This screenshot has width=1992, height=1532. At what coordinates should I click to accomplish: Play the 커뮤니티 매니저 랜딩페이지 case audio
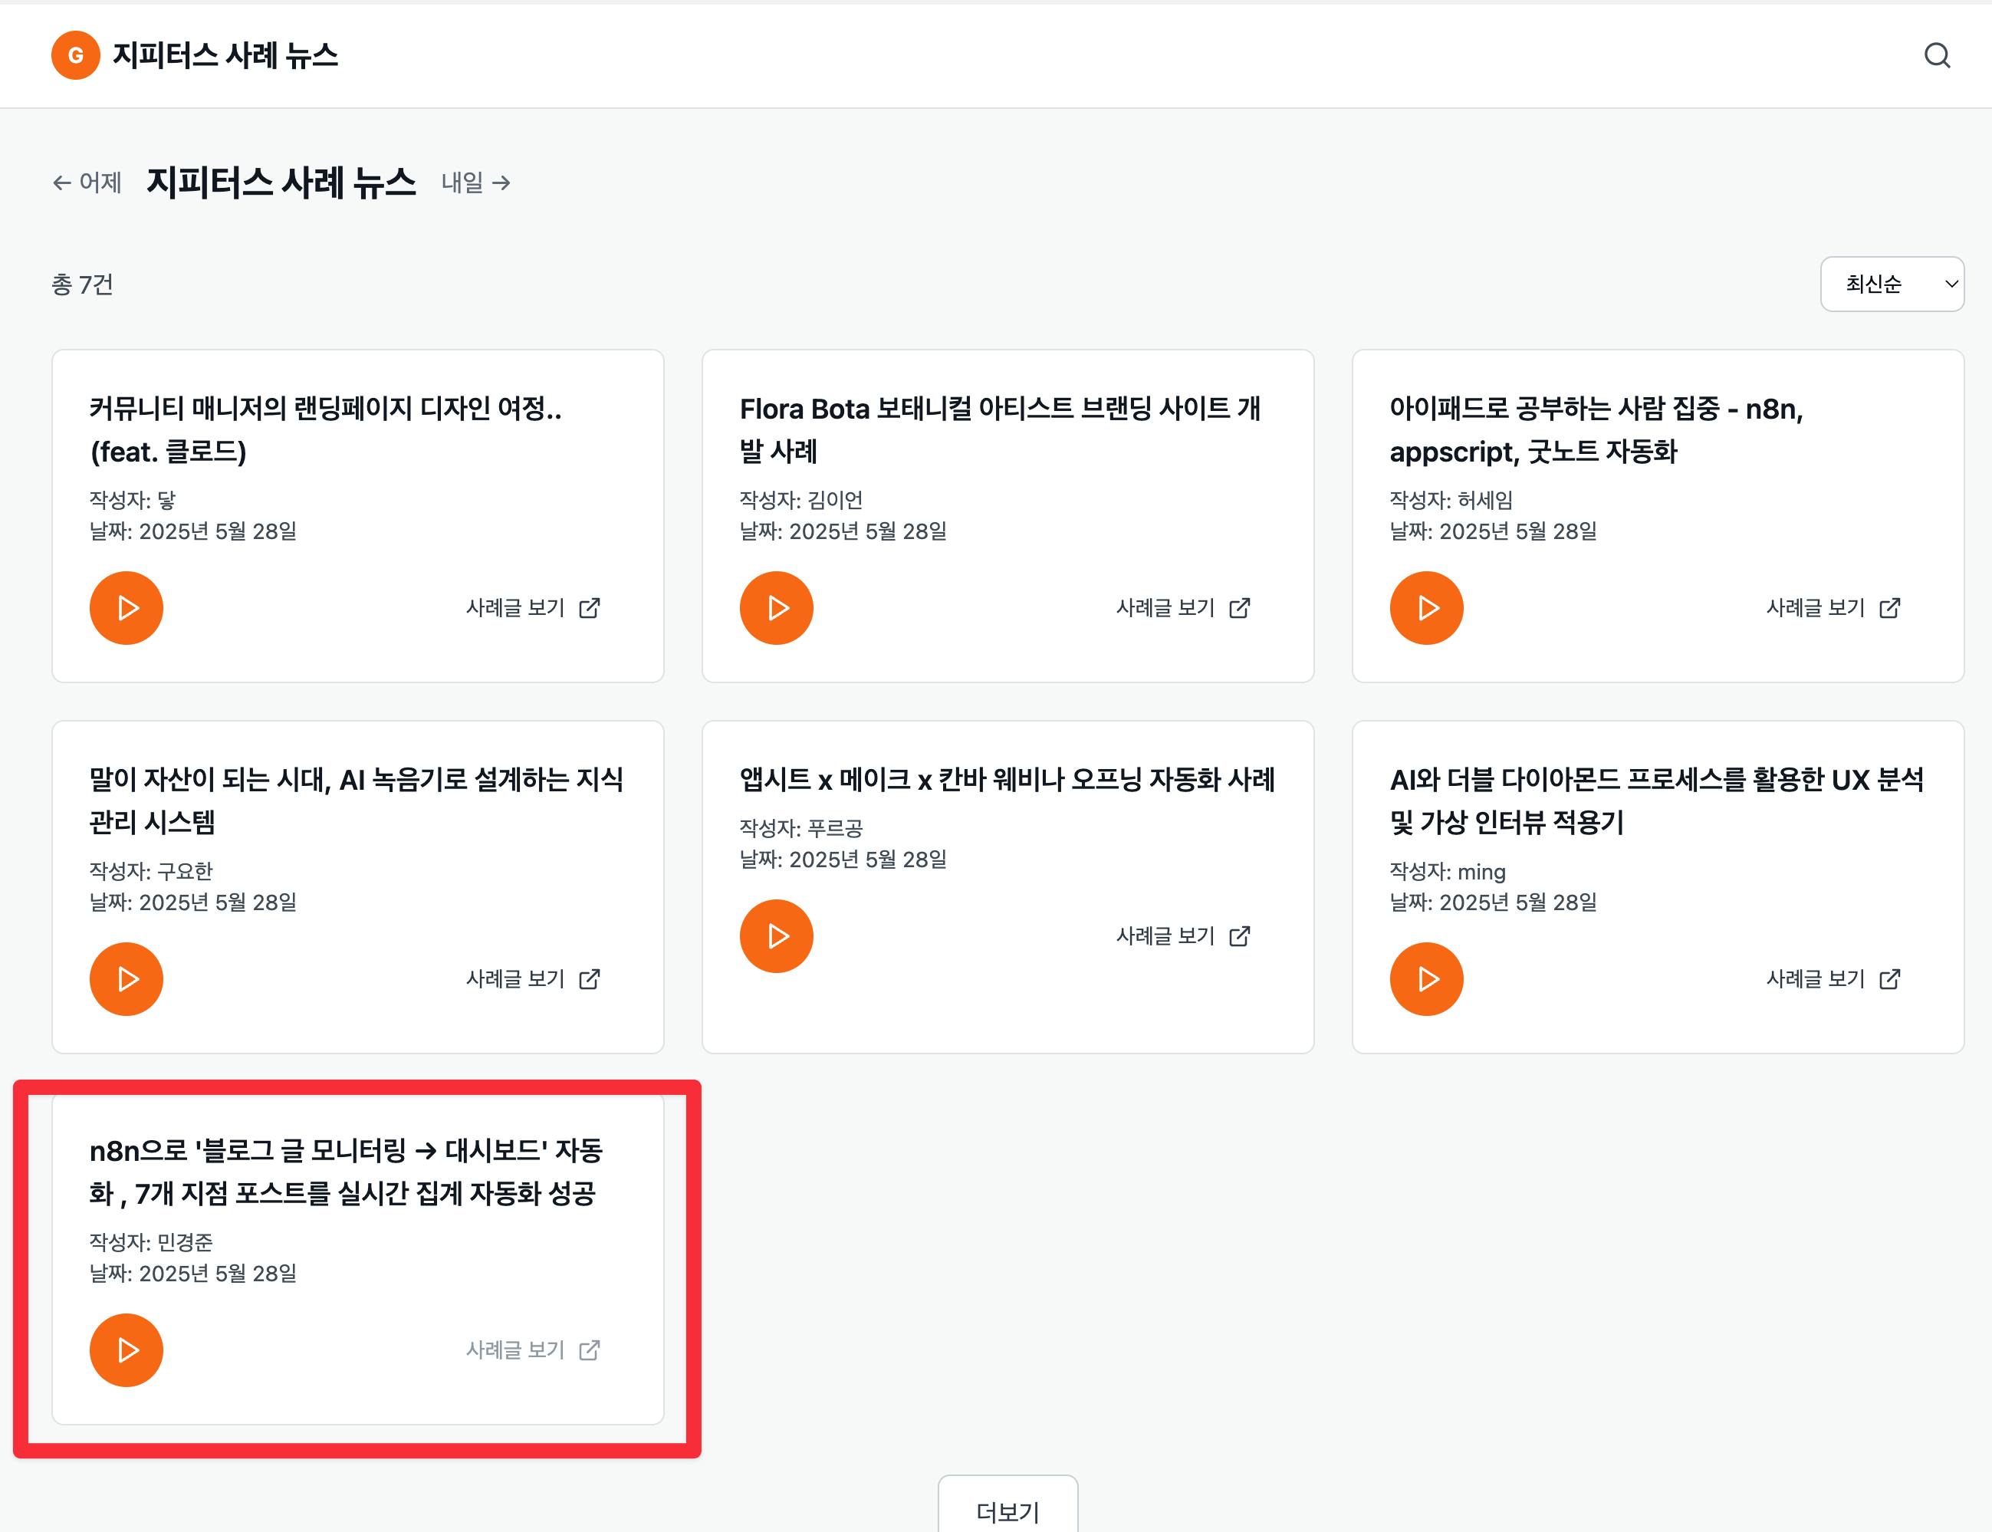(x=126, y=608)
